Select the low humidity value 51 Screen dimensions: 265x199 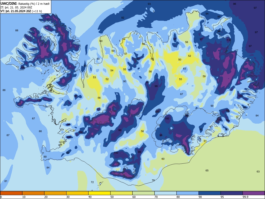(205, 141)
